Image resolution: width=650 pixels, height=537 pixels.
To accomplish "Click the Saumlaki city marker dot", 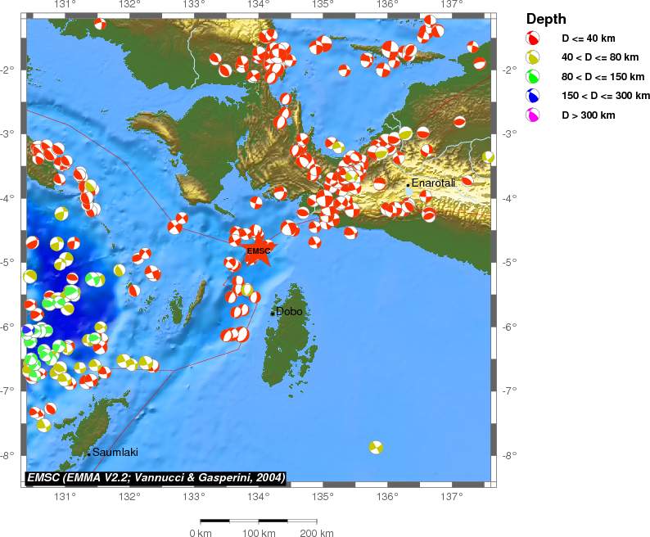I will 88,454.
